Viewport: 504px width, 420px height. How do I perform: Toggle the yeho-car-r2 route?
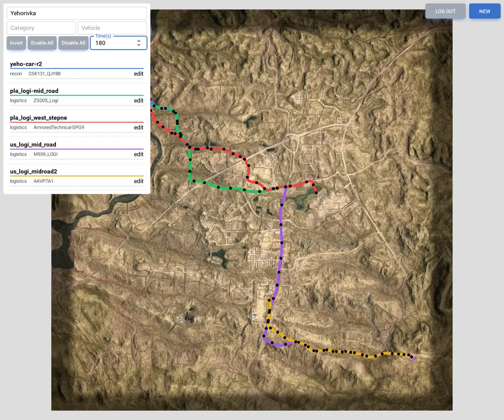[x=26, y=64]
